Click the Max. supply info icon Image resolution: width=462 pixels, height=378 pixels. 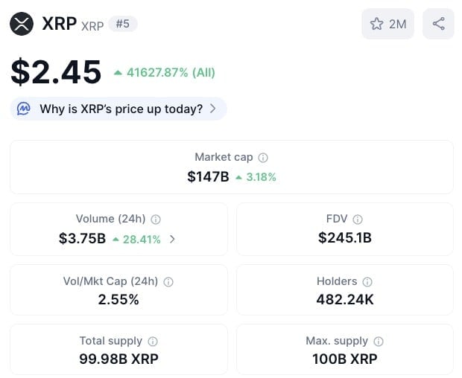coord(379,342)
